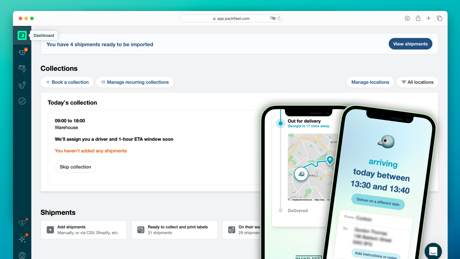Click the "Collections" section heading
This screenshot has width=460, height=259.
59,68
